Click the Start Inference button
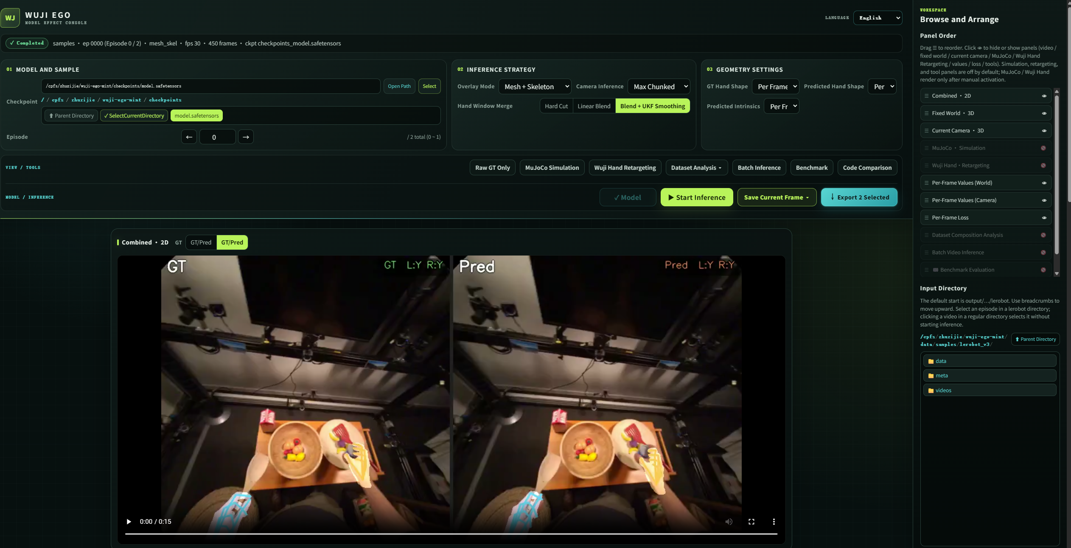The height and width of the screenshot is (548, 1071). pos(696,197)
